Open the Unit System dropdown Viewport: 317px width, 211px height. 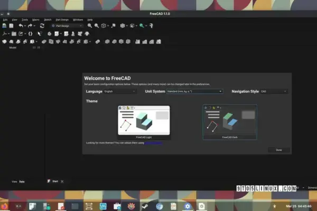[194, 91]
